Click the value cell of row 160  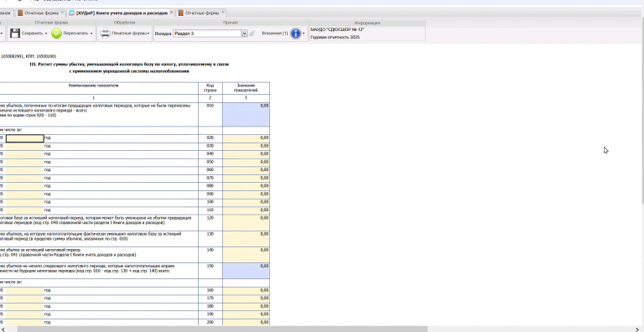click(246, 290)
